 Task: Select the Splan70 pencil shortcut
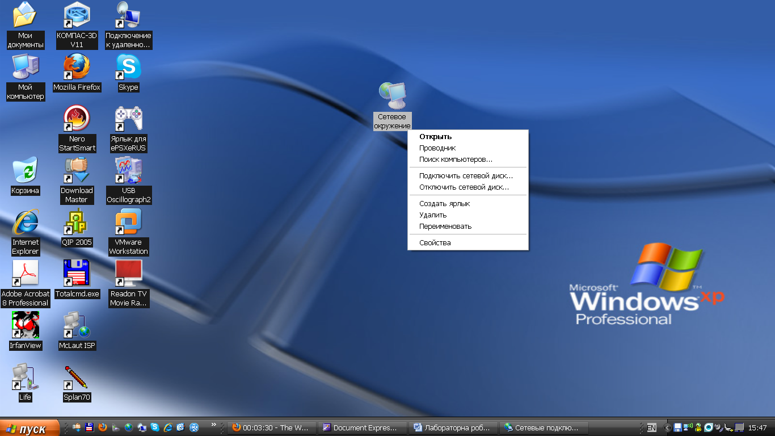tap(77, 383)
